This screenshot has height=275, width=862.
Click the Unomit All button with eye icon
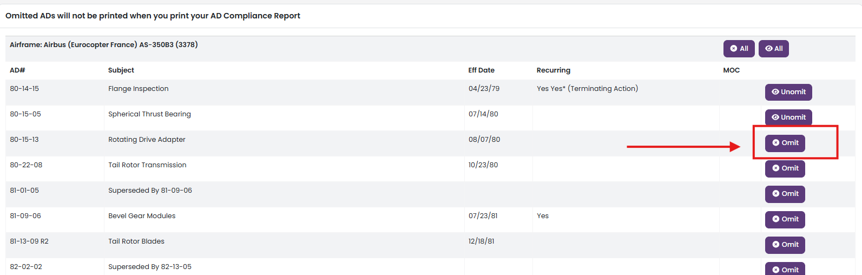pyautogui.click(x=774, y=49)
